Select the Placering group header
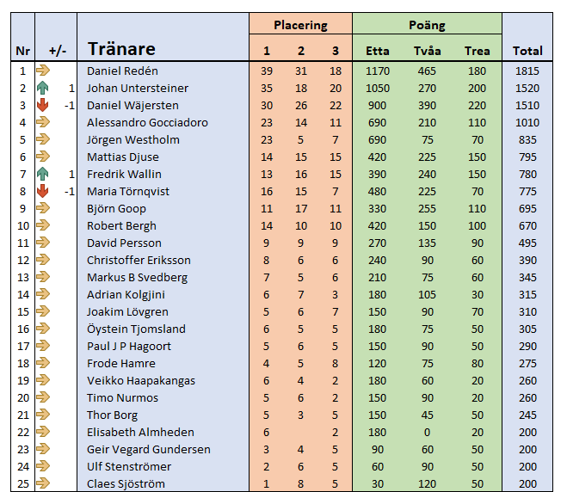Screen dimensions: 567x492 (x=300, y=25)
